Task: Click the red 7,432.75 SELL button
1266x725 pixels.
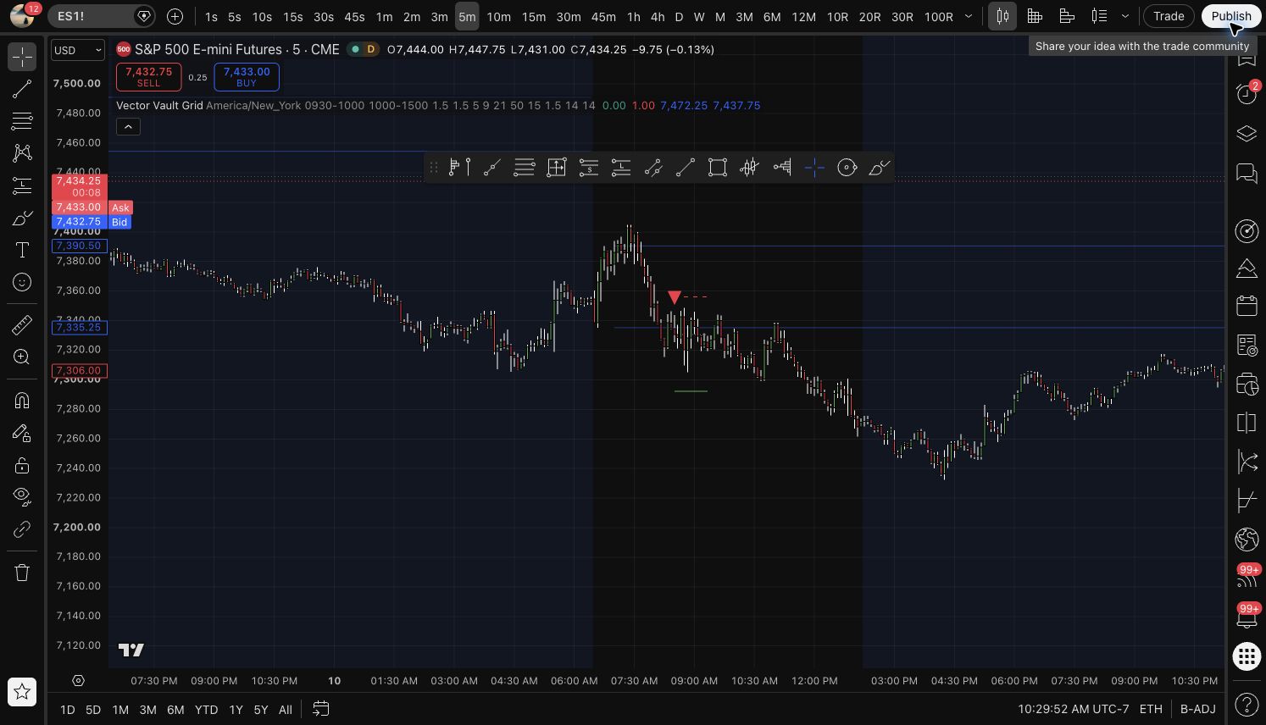Action: 148,76
